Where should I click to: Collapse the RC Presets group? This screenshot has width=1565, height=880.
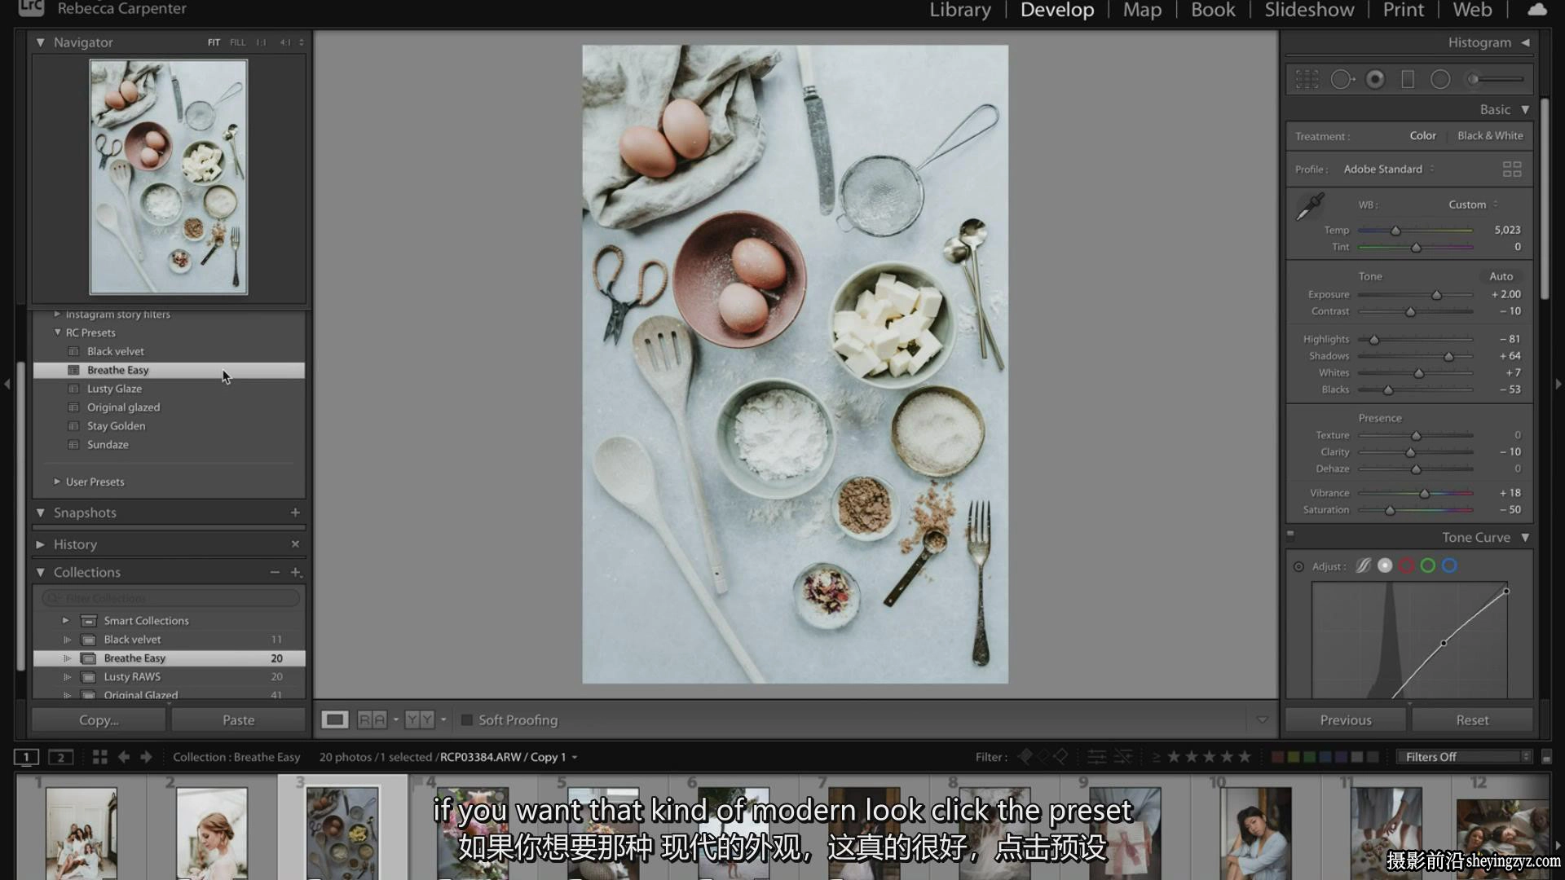(58, 332)
